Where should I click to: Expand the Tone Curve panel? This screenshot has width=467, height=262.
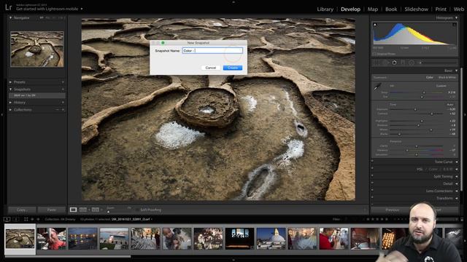pyautogui.click(x=456, y=162)
